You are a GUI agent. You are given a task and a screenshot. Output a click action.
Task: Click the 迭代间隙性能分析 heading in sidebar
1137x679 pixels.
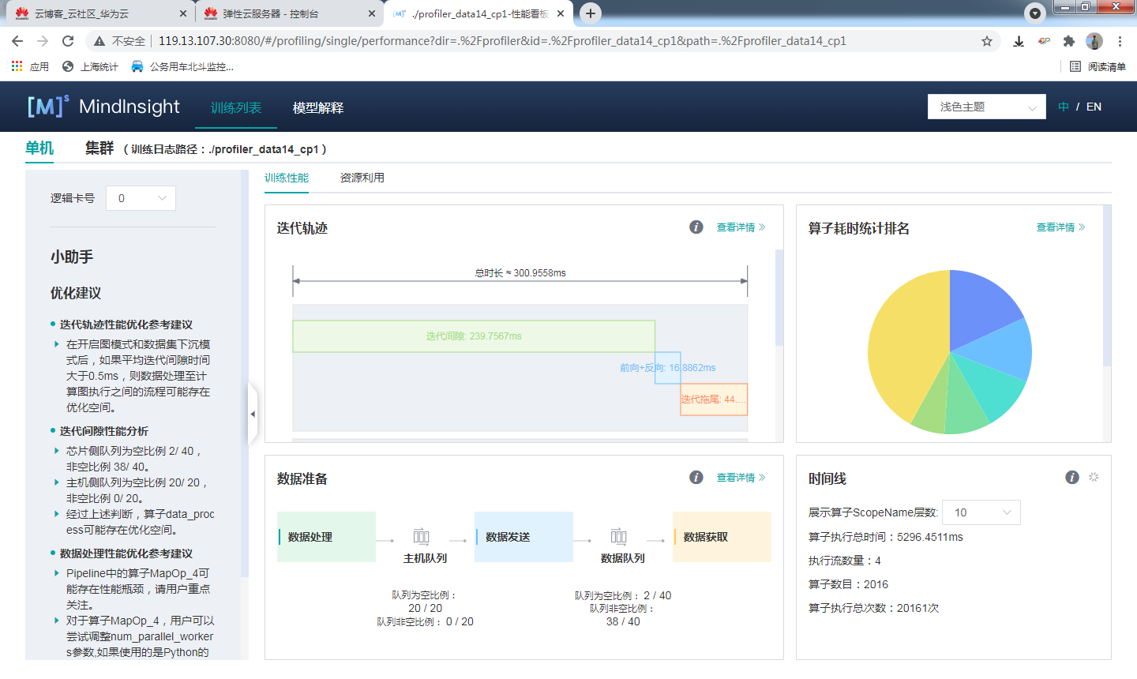104,431
